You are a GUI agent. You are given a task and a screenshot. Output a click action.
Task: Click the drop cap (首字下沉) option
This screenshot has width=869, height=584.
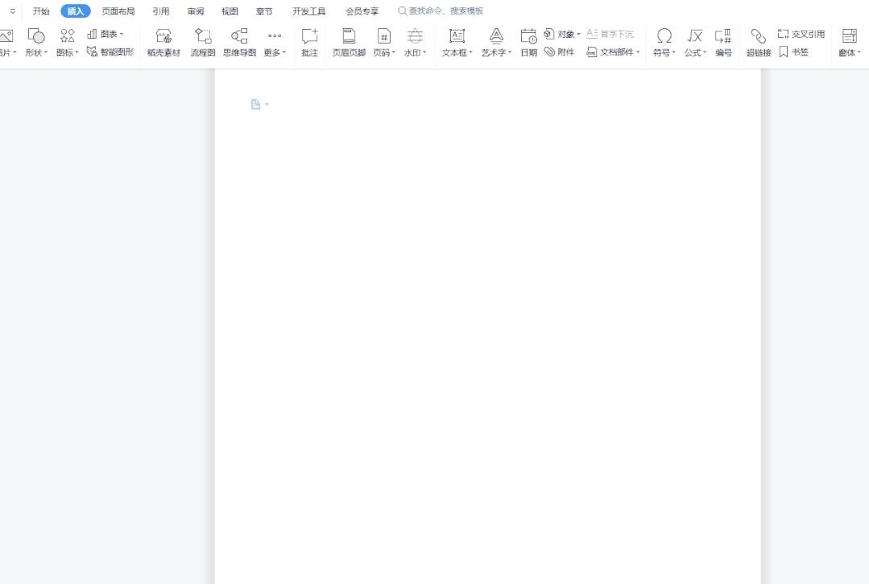pos(610,35)
